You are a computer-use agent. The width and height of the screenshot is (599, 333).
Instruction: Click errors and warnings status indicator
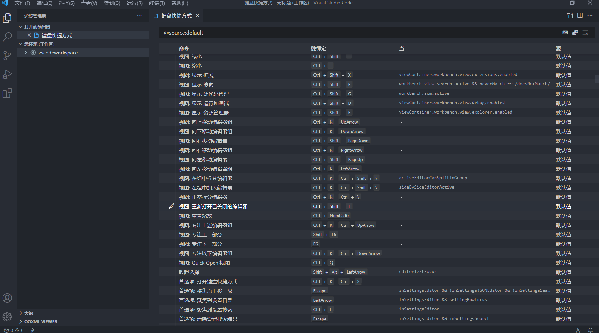coord(14,330)
